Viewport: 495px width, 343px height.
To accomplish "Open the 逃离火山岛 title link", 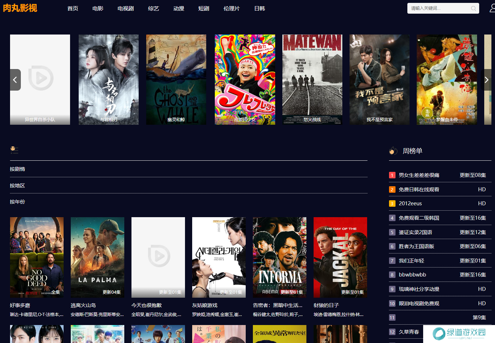I will 83,305.
